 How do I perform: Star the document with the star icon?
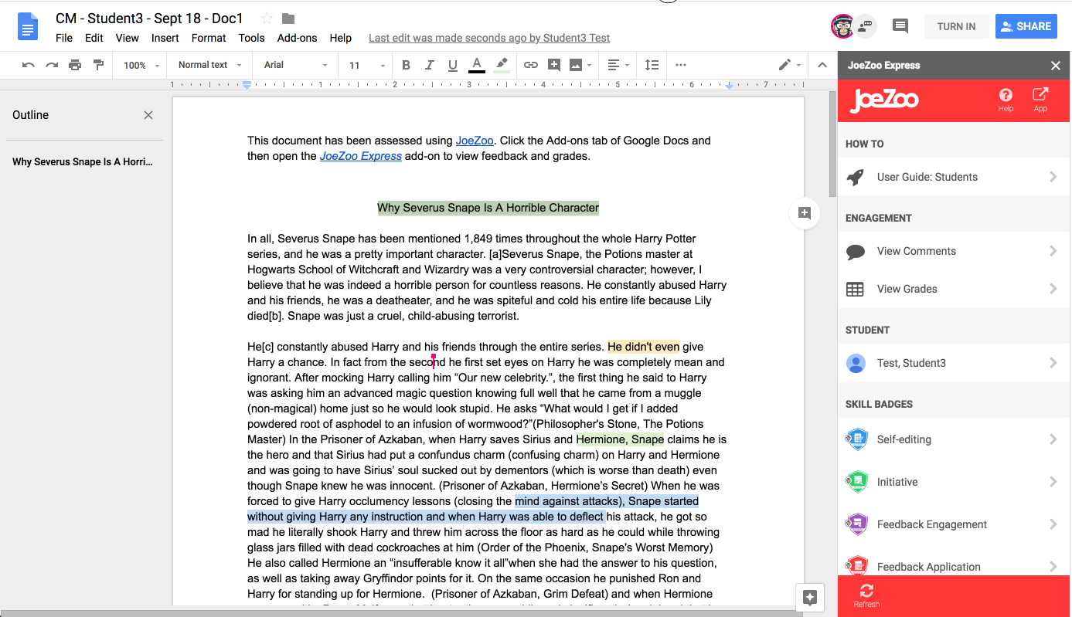(x=267, y=19)
